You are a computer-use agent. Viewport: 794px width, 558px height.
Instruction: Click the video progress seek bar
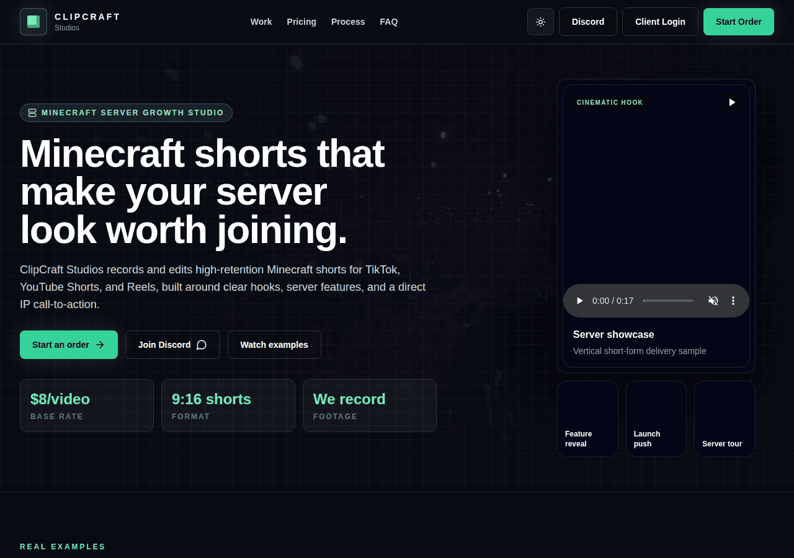coord(668,301)
